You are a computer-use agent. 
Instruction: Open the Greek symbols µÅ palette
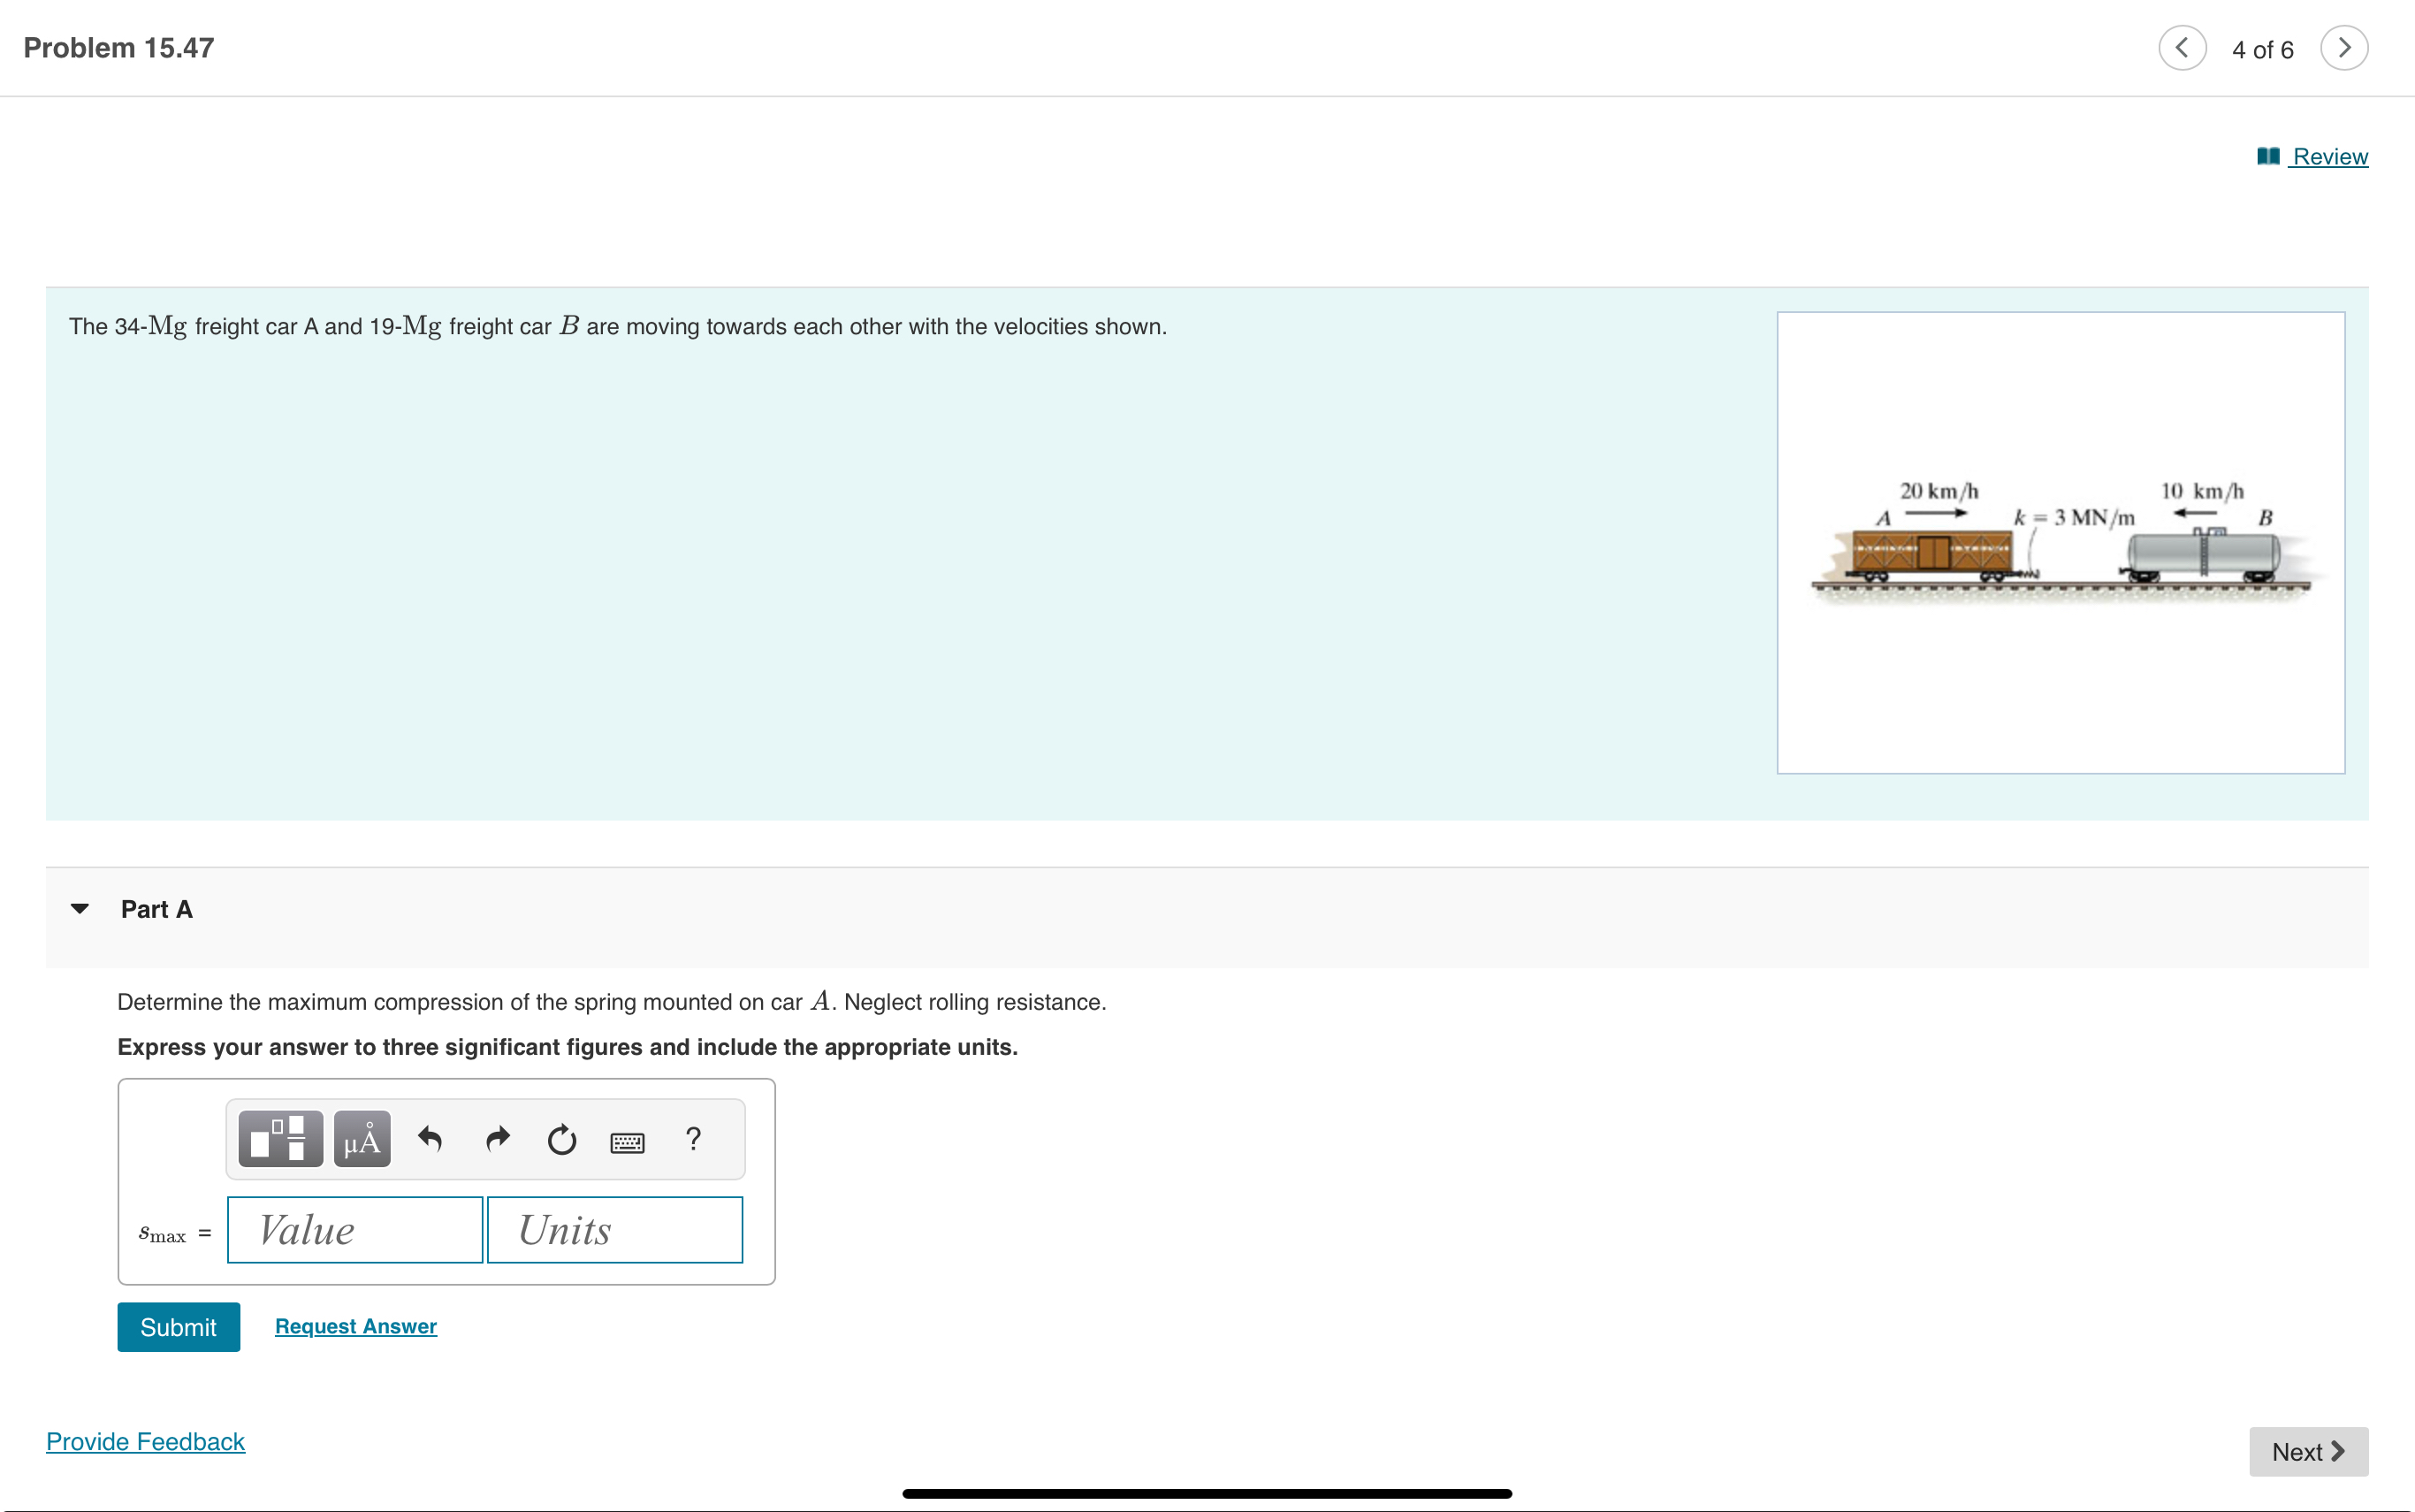click(362, 1139)
